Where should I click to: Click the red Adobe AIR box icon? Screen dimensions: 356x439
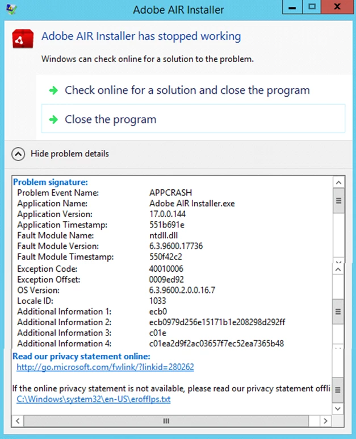(23, 39)
